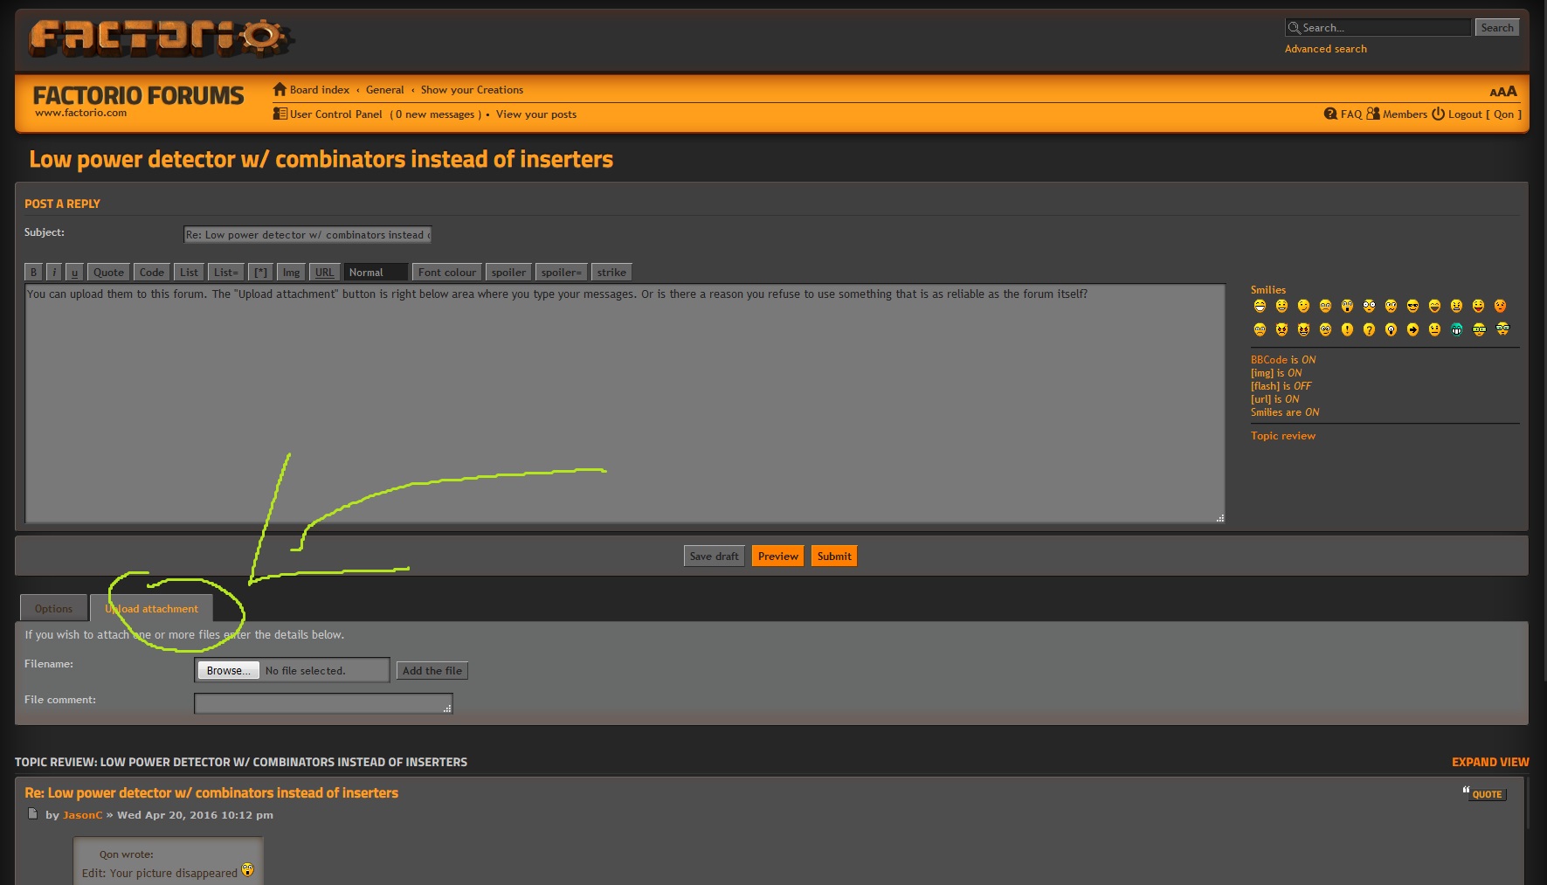
Task: Click in the message body text area
Action: point(625,404)
